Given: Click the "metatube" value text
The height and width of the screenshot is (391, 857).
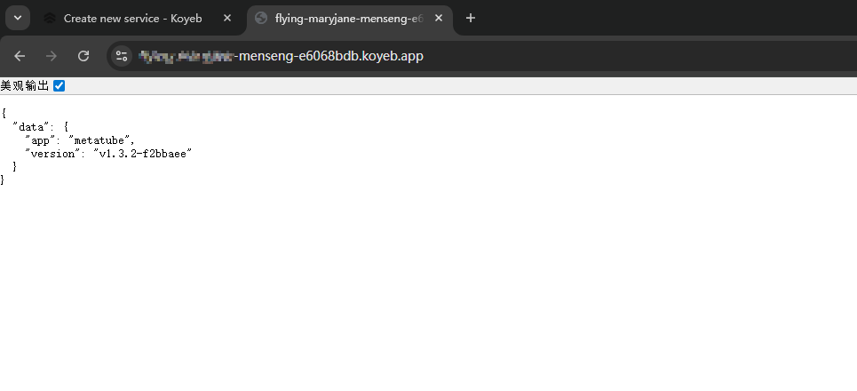Looking at the screenshot, I should pos(101,140).
